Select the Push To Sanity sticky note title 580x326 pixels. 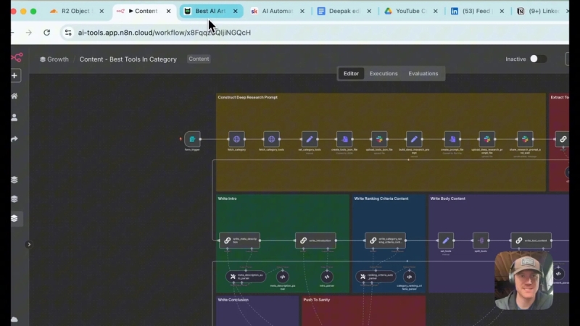pos(316,300)
